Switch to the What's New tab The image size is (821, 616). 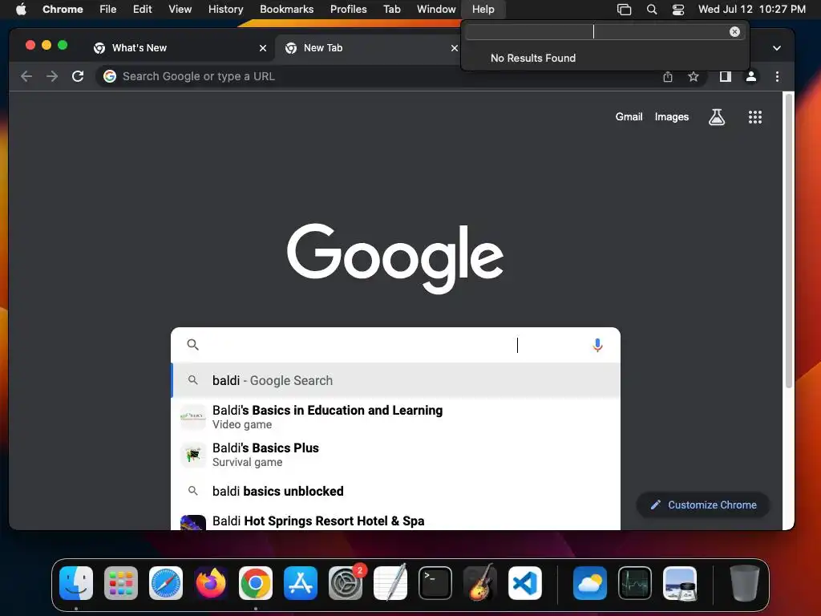pyautogui.click(x=180, y=47)
